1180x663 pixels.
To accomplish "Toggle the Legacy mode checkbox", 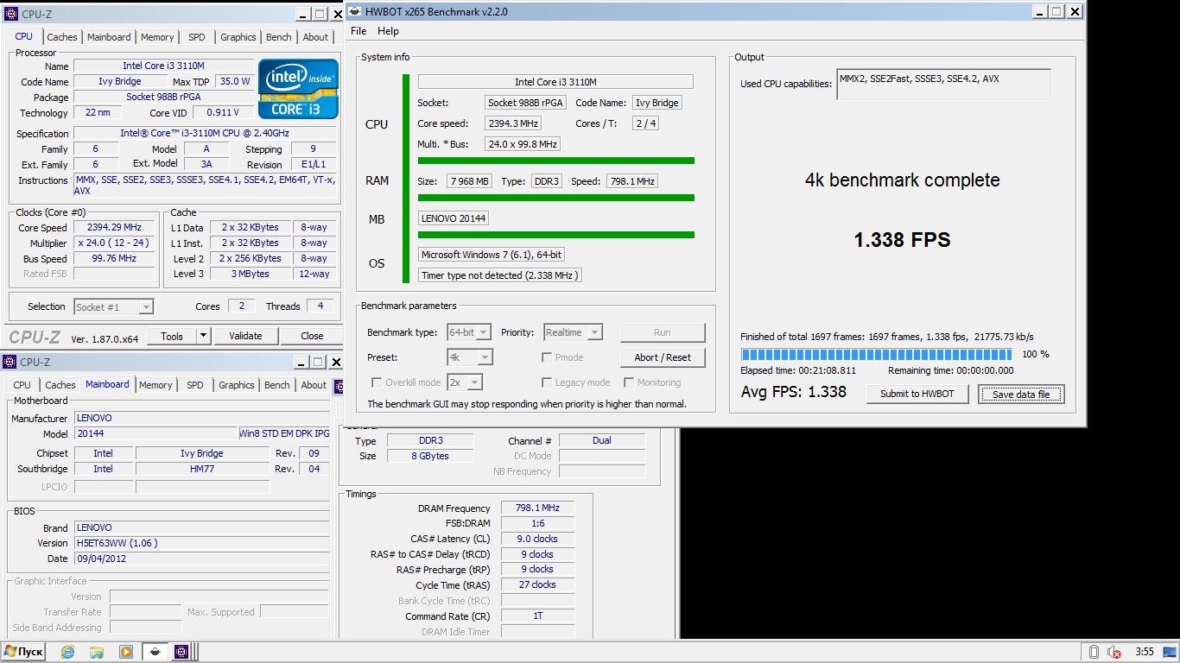I will (547, 382).
